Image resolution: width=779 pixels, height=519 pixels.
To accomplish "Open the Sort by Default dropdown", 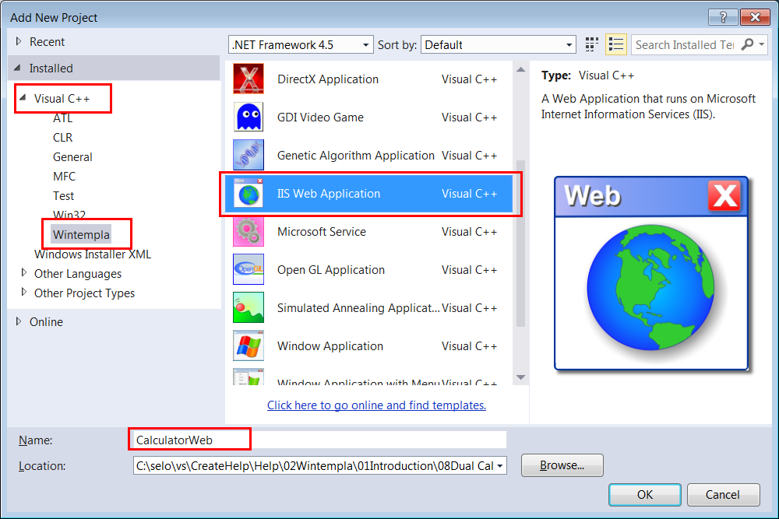I will coord(499,44).
